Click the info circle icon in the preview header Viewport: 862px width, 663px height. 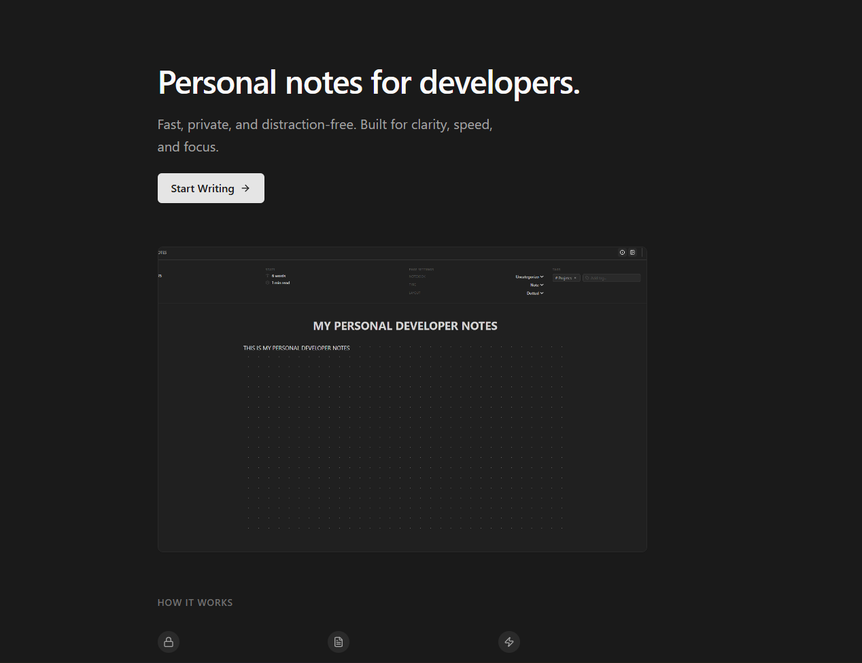click(x=622, y=253)
